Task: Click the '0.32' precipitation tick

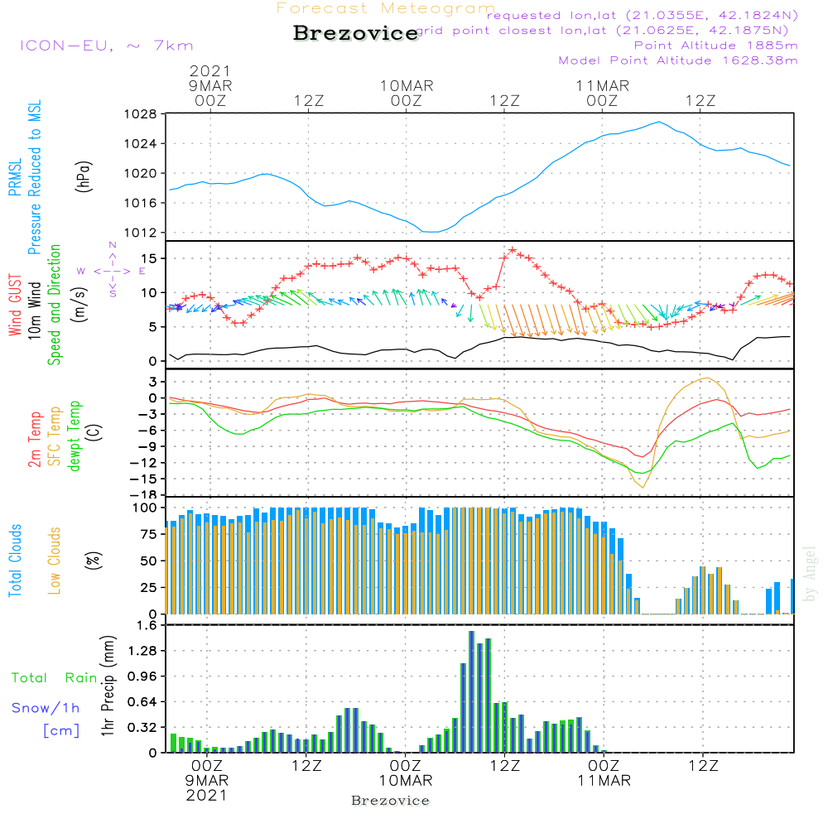Action: point(142,728)
